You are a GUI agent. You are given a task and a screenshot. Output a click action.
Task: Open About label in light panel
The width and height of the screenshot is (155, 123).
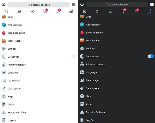(11, 104)
